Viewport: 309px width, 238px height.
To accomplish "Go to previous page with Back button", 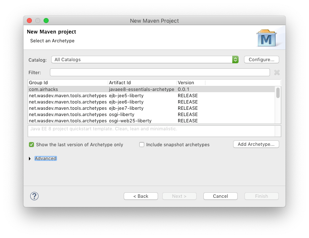I will tap(141, 196).
